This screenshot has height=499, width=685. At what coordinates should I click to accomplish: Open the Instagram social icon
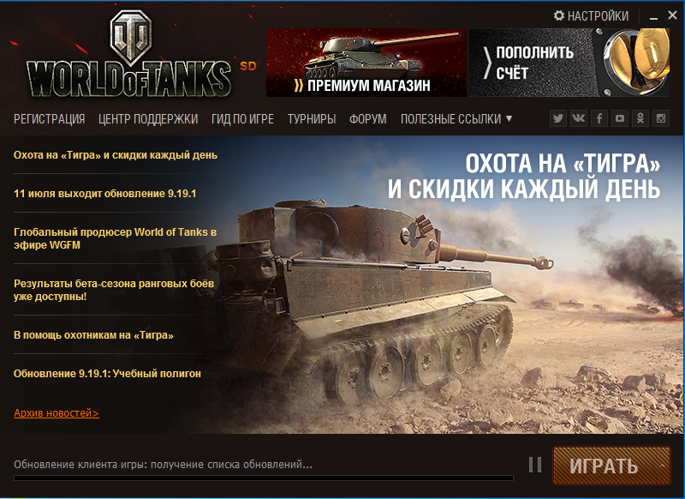tap(660, 118)
